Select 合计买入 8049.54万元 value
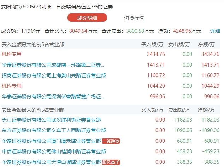224x167 pixels. tap(83, 31)
